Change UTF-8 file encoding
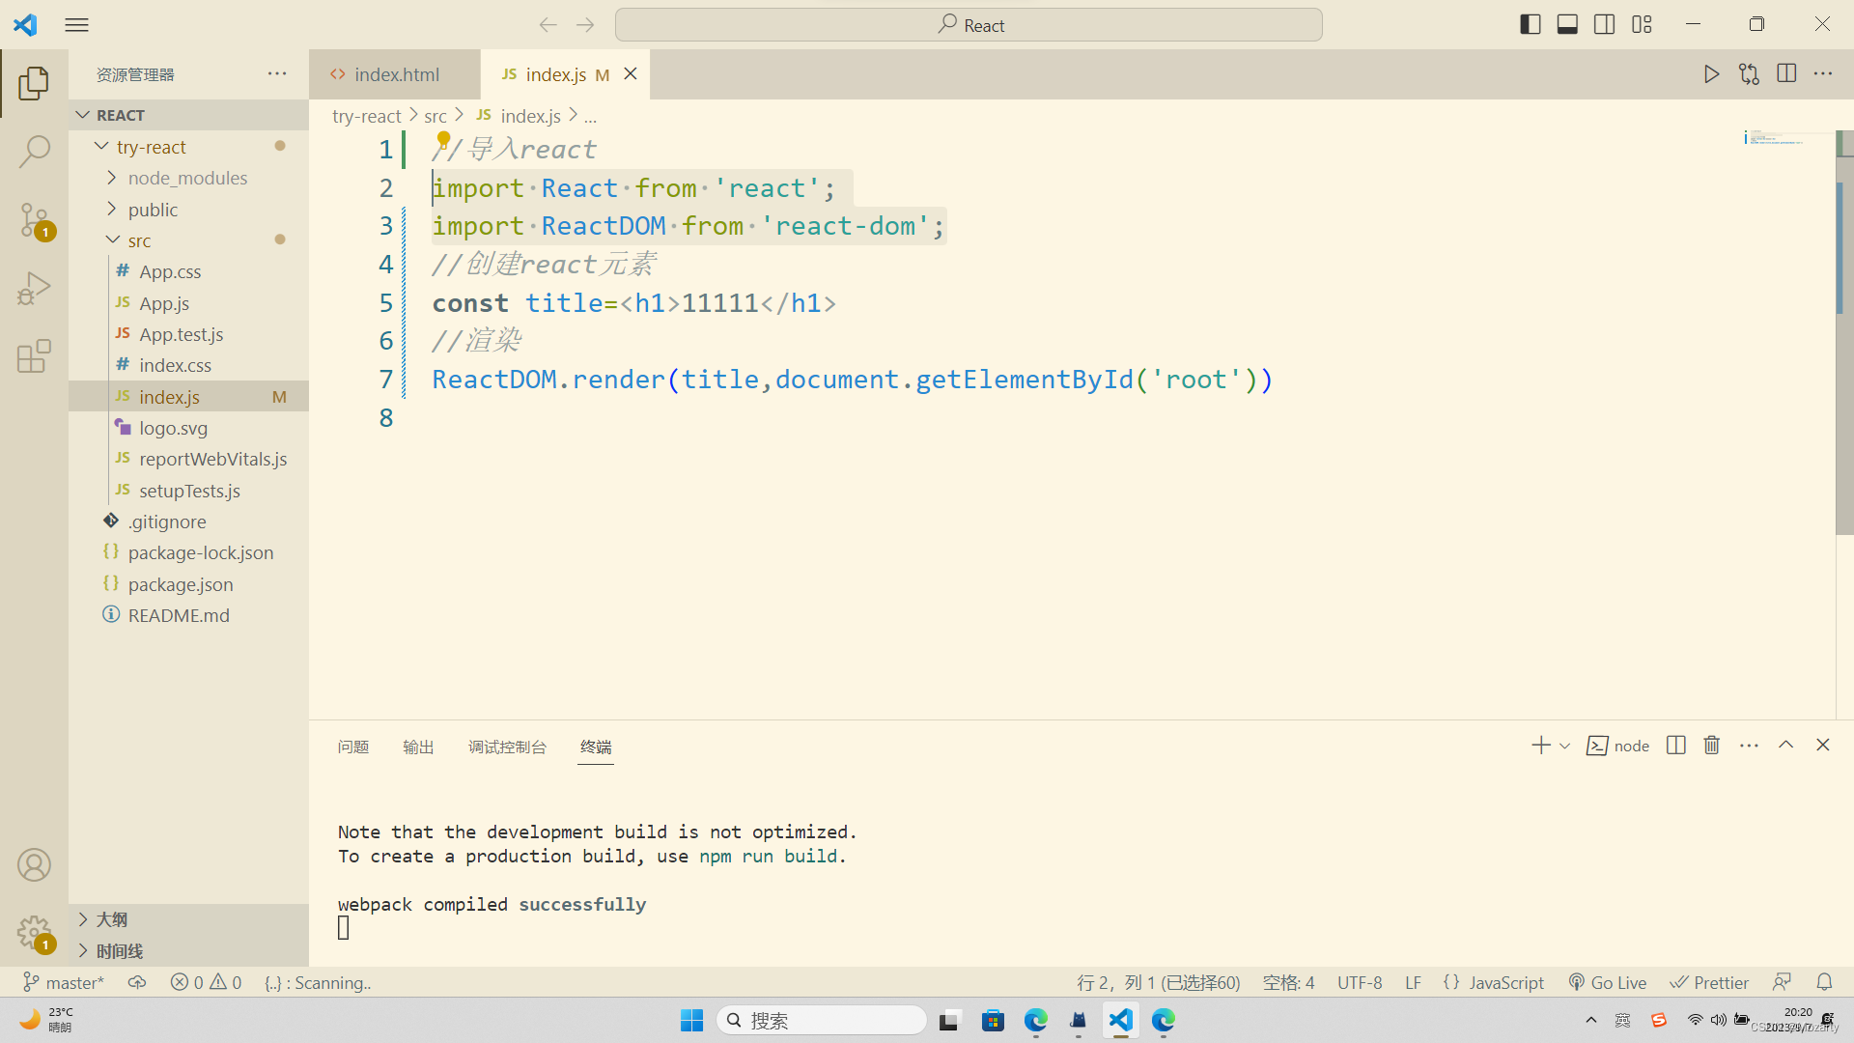This screenshot has height=1043, width=1854. tap(1360, 982)
